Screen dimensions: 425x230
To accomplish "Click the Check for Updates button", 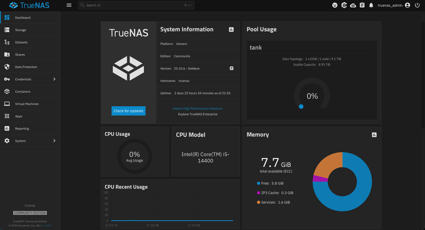I will click(129, 111).
